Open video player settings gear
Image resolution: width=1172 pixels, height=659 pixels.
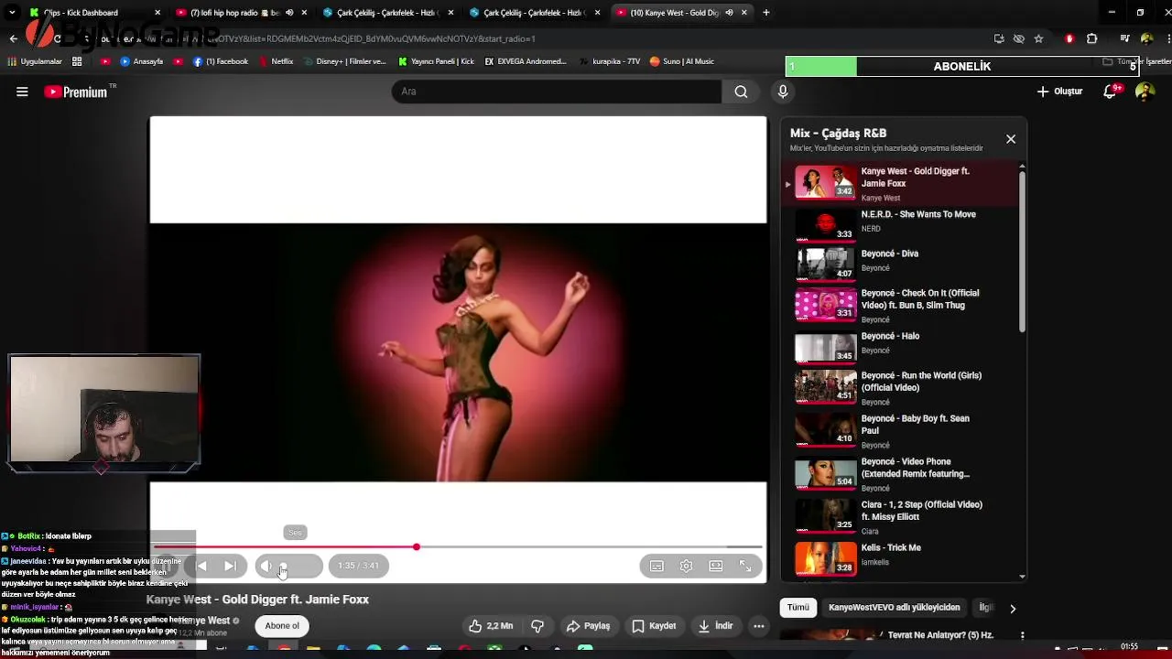[x=686, y=566]
